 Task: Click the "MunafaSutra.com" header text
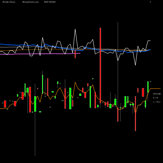click(x=30, y=2)
